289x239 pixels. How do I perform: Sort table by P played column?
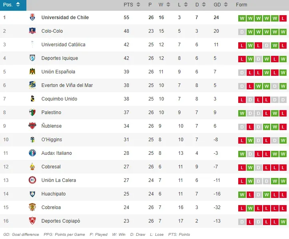[x=150, y=5]
